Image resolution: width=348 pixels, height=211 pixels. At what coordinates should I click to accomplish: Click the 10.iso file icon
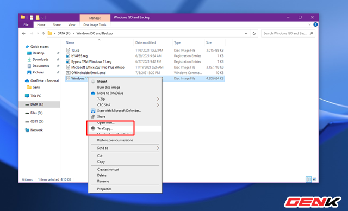point(68,51)
